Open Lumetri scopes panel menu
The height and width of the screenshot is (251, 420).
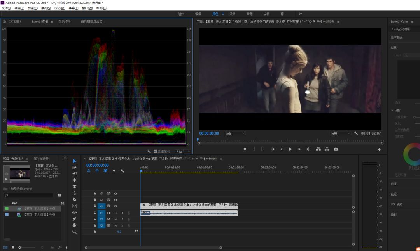tap(52, 21)
